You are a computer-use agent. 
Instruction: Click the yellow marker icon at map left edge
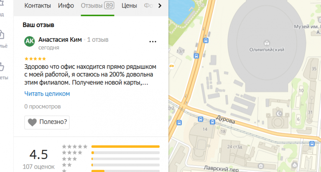pos(172,66)
